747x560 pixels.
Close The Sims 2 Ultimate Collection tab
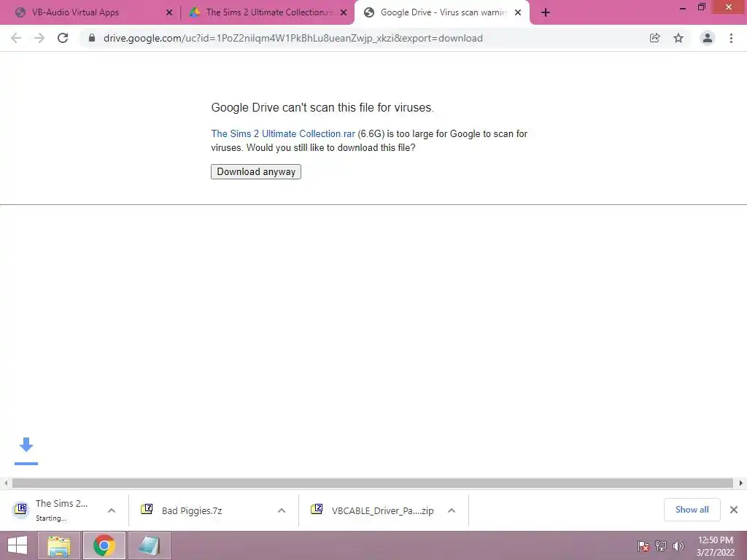point(344,12)
